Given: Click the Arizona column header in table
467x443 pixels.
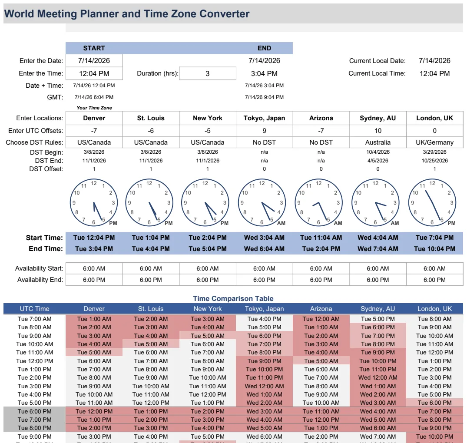Looking at the screenshot, I should (x=321, y=309).
